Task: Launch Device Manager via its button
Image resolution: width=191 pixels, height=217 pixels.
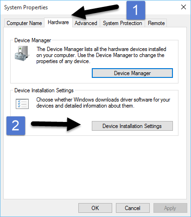Action: click(132, 73)
